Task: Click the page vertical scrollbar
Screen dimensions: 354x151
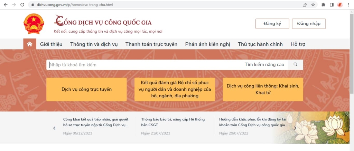Action: point(352,52)
